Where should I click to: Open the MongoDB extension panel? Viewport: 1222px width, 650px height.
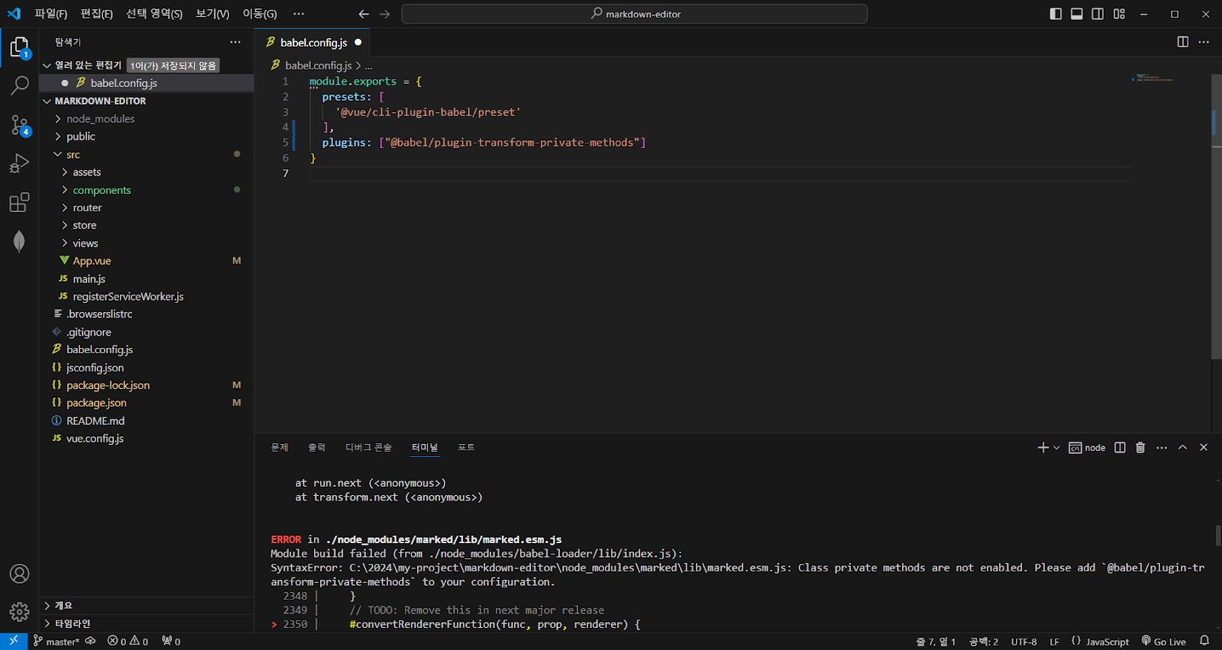[x=20, y=240]
